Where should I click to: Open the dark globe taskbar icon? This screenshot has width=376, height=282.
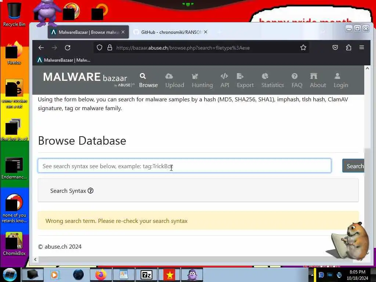click(x=78, y=275)
